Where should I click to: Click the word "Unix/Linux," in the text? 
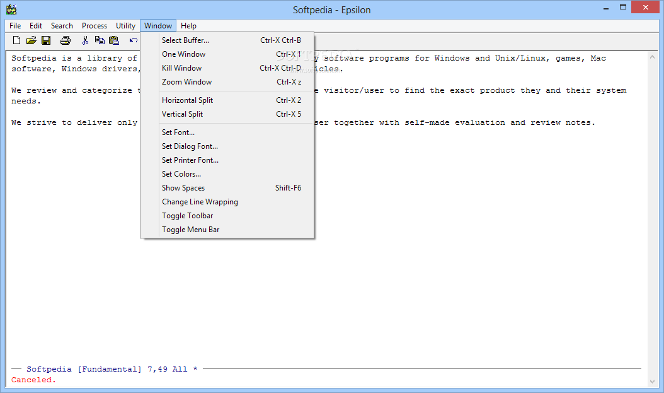(x=522, y=58)
